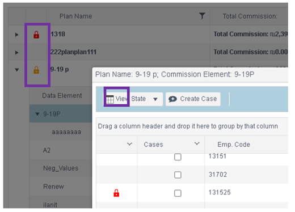Collapse the 9-19P data element node
The image size is (295, 212).
[37, 114]
